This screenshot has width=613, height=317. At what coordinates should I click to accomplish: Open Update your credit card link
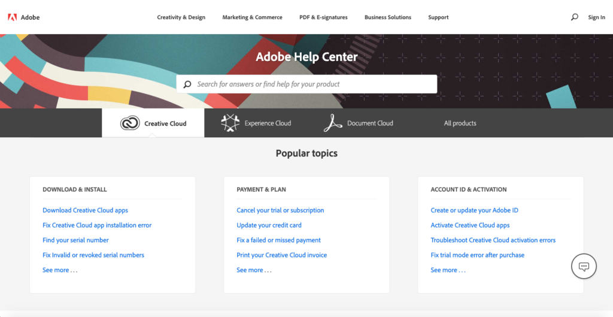pos(269,225)
